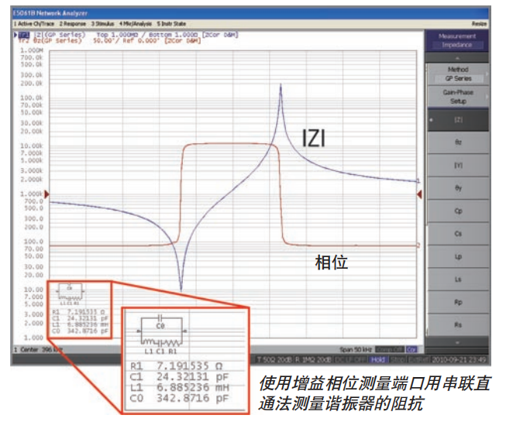Select the θz phase measurement softkey
The width and height of the screenshot is (506, 422).
tap(457, 142)
